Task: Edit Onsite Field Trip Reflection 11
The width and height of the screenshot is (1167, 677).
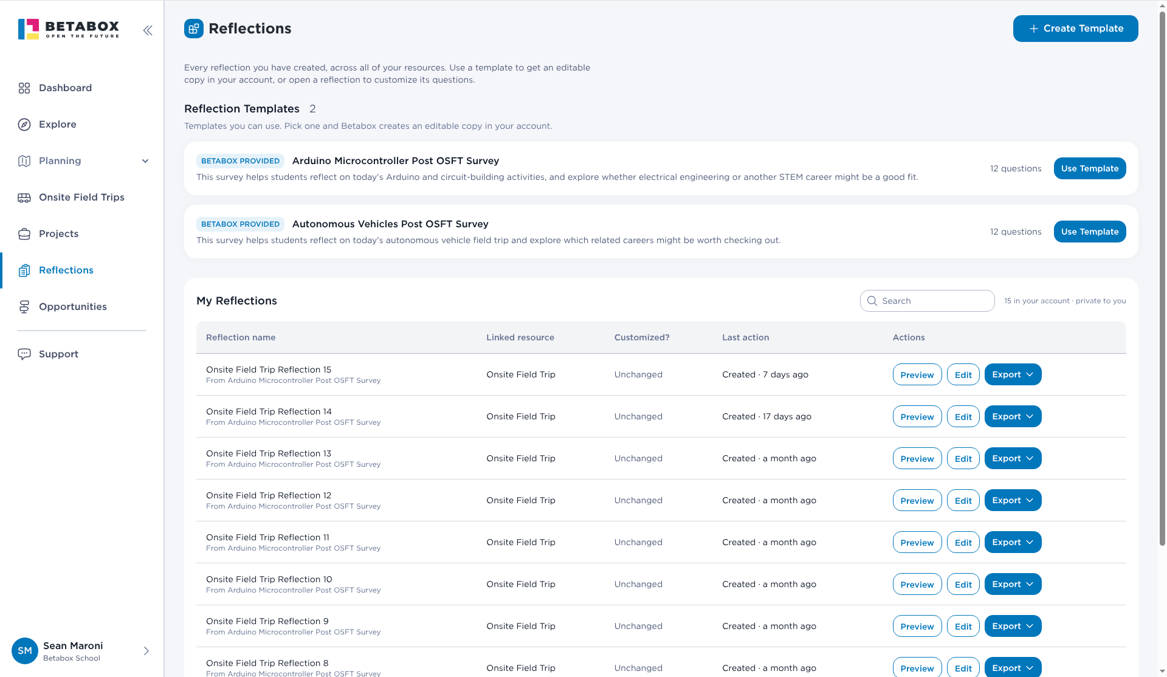Action: (963, 542)
